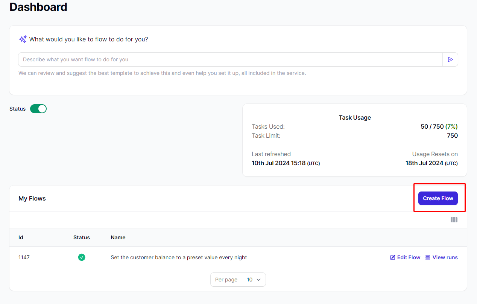Click the Status column header
Viewport: 477px width, 304px height.
coord(82,237)
